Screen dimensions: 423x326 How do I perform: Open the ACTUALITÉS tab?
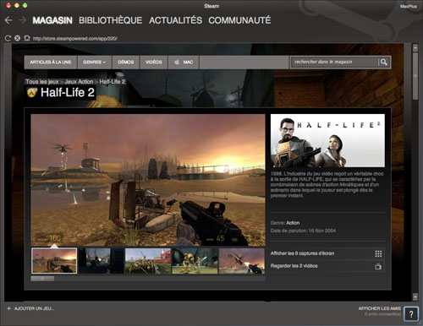[x=175, y=20]
